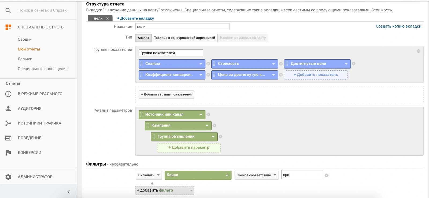Open the Включить filter dropdown

(x=149, y=175)
